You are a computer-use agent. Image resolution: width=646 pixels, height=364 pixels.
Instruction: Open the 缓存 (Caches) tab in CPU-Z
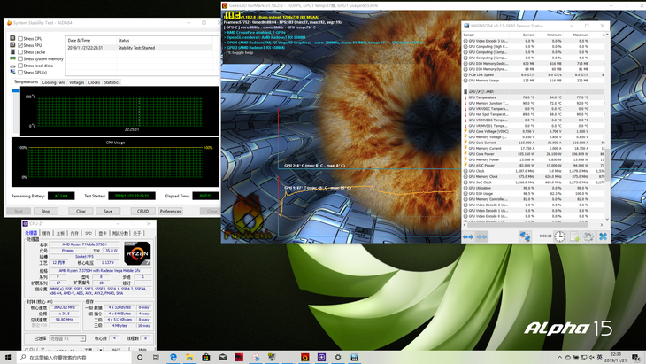pos(46,233)
